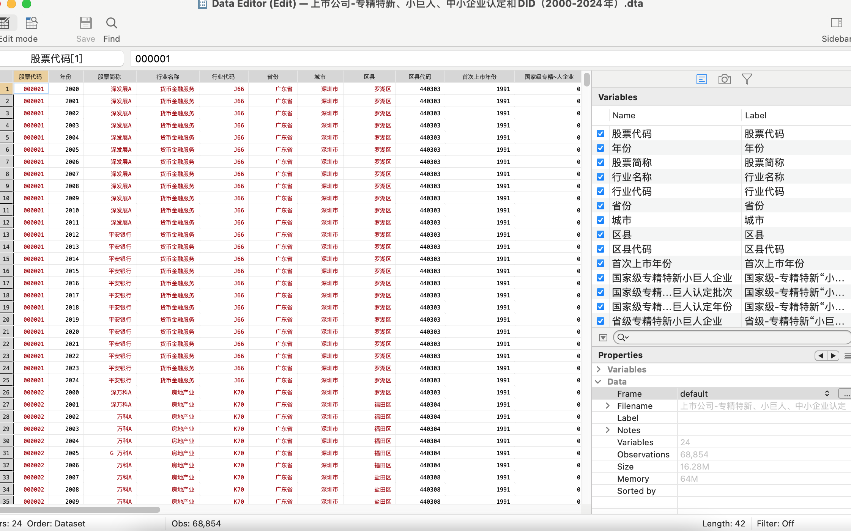
Task: Click the variables search filter field
Action: (x=733, y=337)
